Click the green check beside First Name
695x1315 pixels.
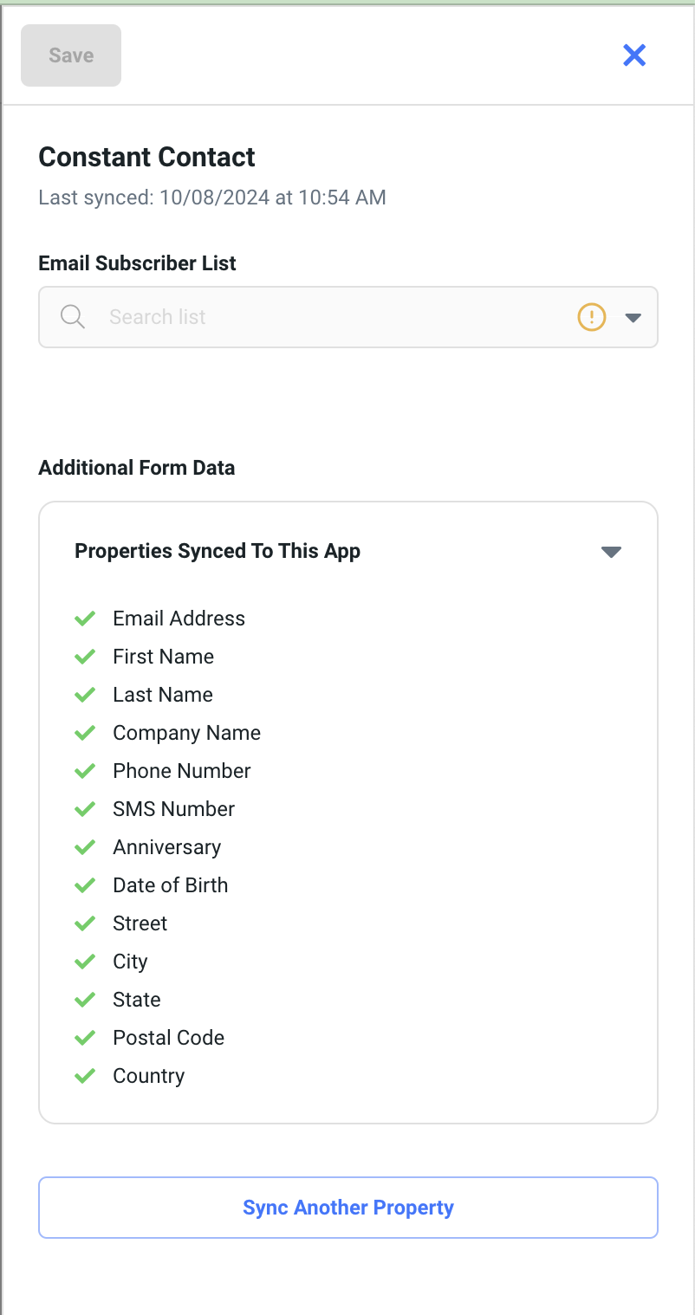[85, 657]
